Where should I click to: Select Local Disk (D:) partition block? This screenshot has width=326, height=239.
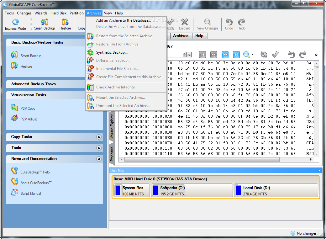coord(276,190)
